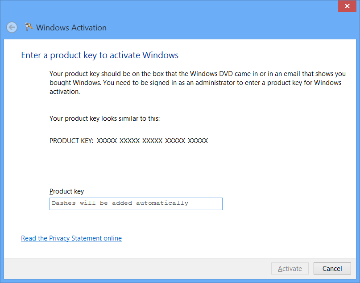Screen dimensions: 360x283
Task: Click the keys icon beside Windows Activation
Action: (29, 27)
